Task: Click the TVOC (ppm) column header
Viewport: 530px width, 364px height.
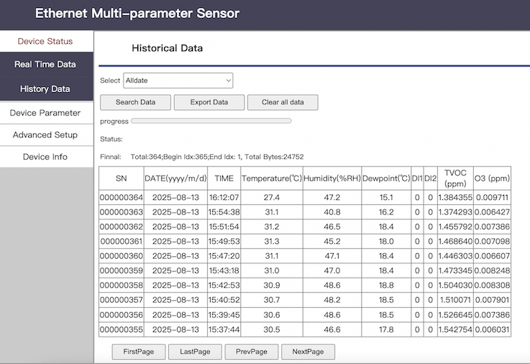Action: (455, 178)
